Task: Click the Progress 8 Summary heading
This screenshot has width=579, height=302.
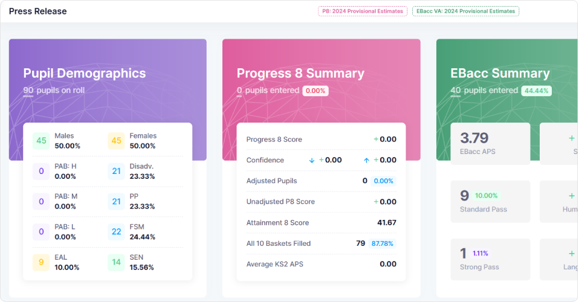Action: (300, 74)
